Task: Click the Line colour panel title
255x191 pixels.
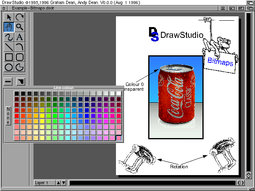Action: click(x=64, y=88)
